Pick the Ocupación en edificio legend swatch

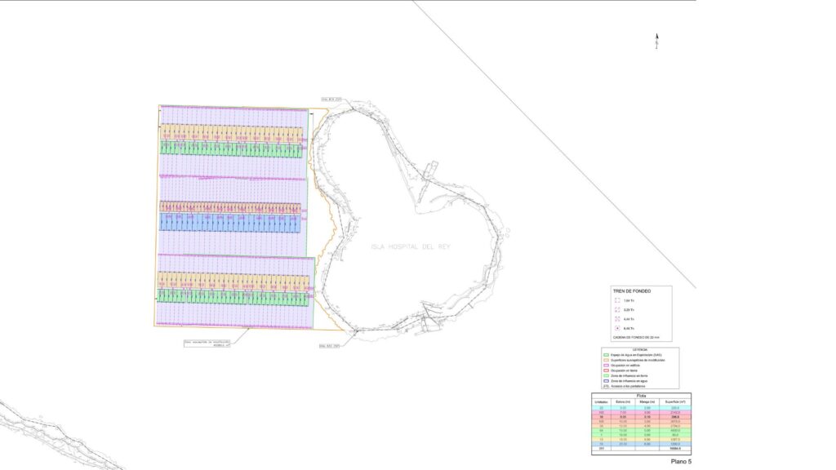[605, 367]
